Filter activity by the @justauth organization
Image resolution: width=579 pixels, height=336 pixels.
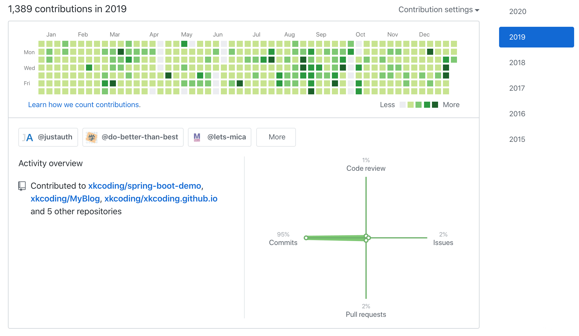click(x=55, y=137)
